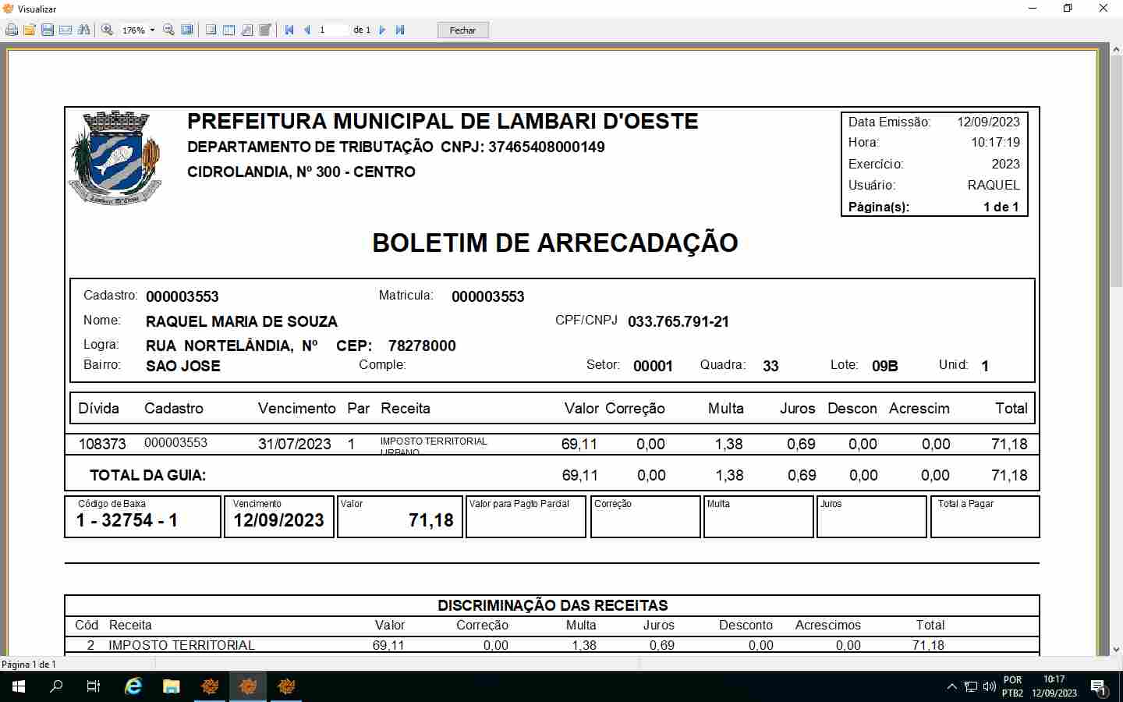Click the vertical scrollbar down arrow

click(x=1116, y=649)
